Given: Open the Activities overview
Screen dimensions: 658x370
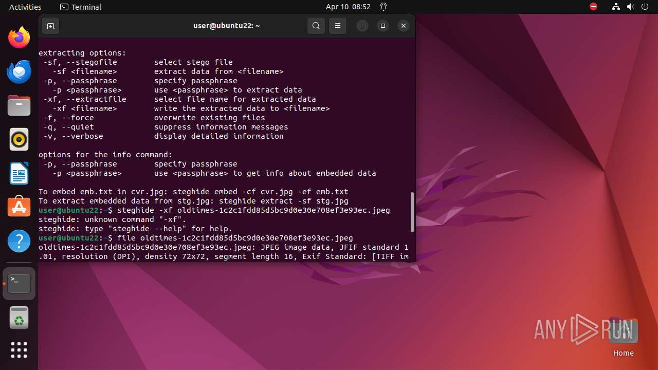Looking at the screenshot, I should pyautogui.click(x=25, y=7).
